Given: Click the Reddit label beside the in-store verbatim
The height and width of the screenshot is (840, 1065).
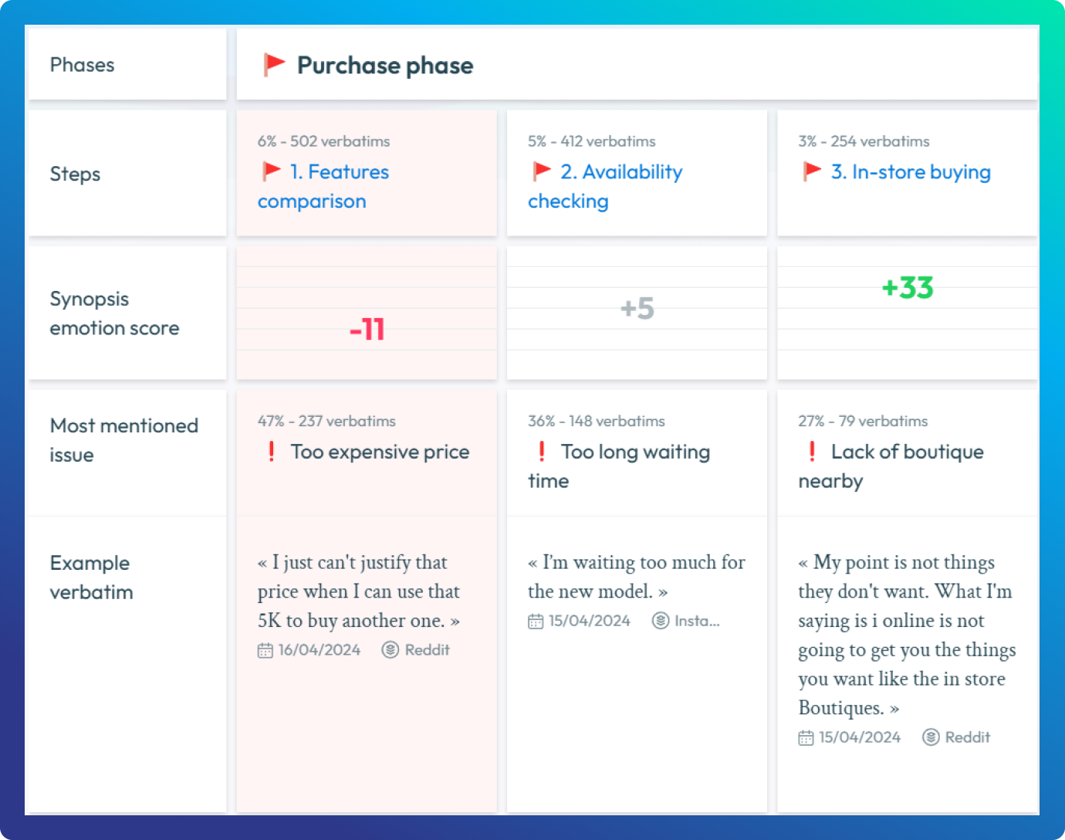Looking at the screenshot, I should pos(968,737).
